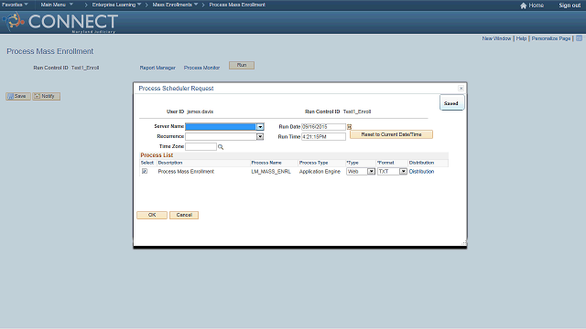586x329 pixels.
Task: Click the OK button
Action: click(x=152, y=216)
